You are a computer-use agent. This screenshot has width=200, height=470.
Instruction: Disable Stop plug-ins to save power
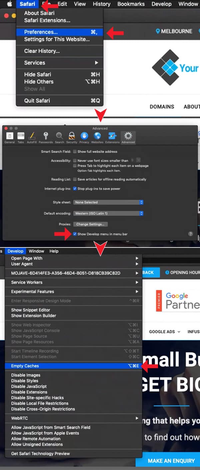point(75,189)
